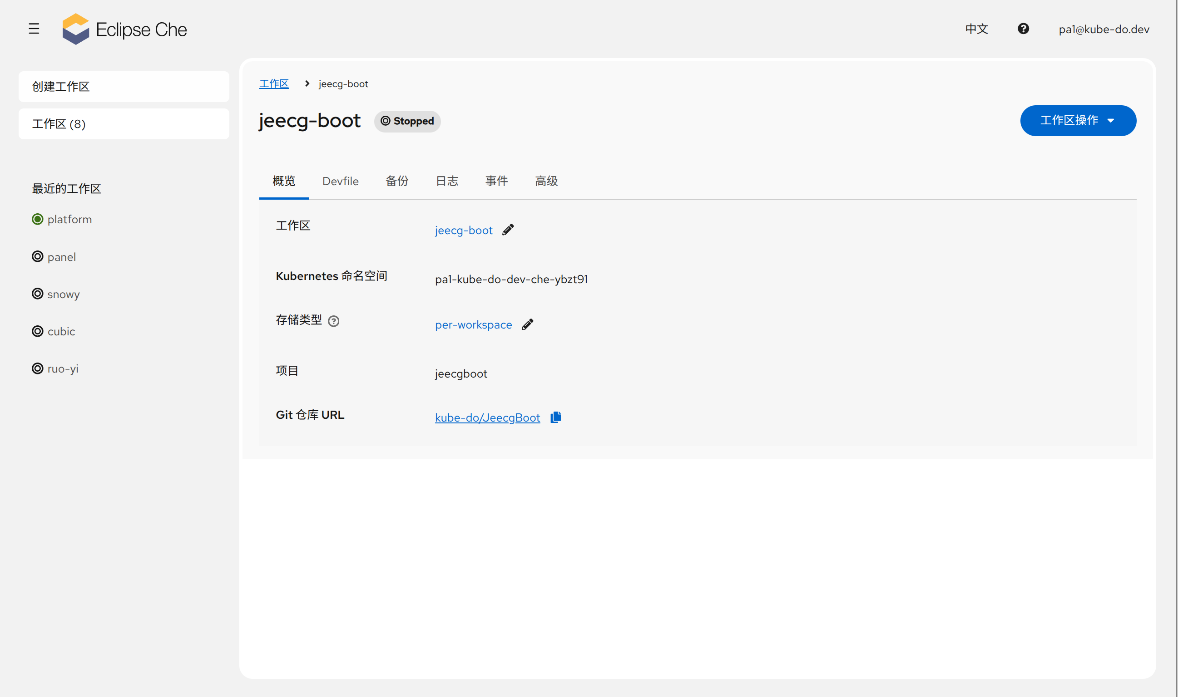Click the project name jeecgboot

coord(461,373)
